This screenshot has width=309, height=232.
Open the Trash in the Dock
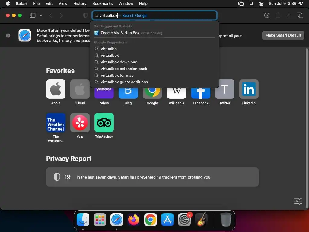226,220
